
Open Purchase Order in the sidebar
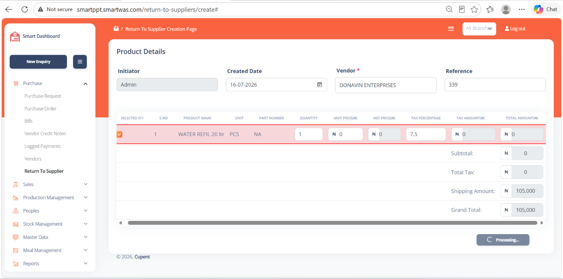point(40,109)
